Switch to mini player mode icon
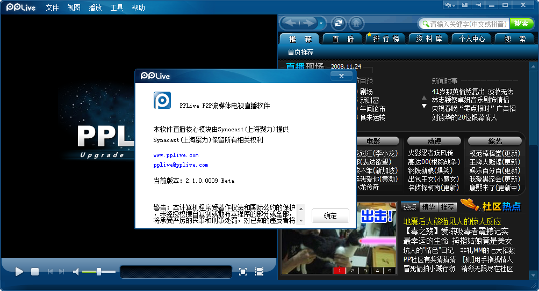Viewport: 539px width, 291px height. (465, 5)
